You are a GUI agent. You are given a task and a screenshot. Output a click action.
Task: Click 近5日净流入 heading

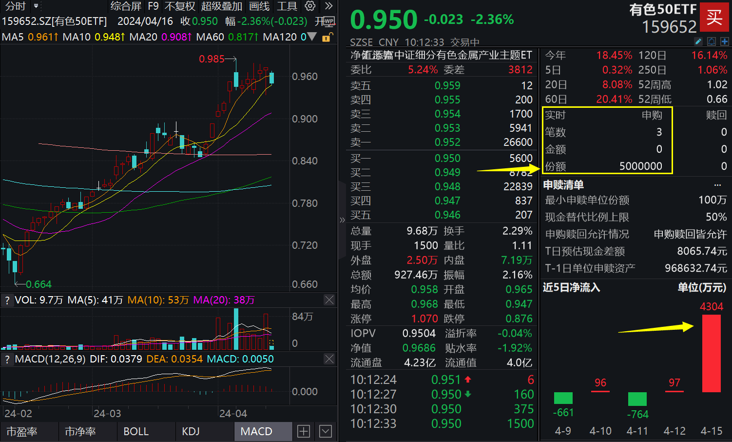pyautogui.click(x=572, y=287)
